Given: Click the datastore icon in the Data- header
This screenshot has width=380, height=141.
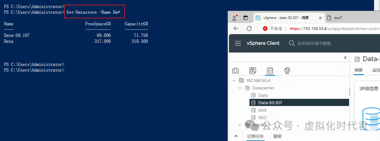Looking at the screenshot, I should click(x=357, y=59).
